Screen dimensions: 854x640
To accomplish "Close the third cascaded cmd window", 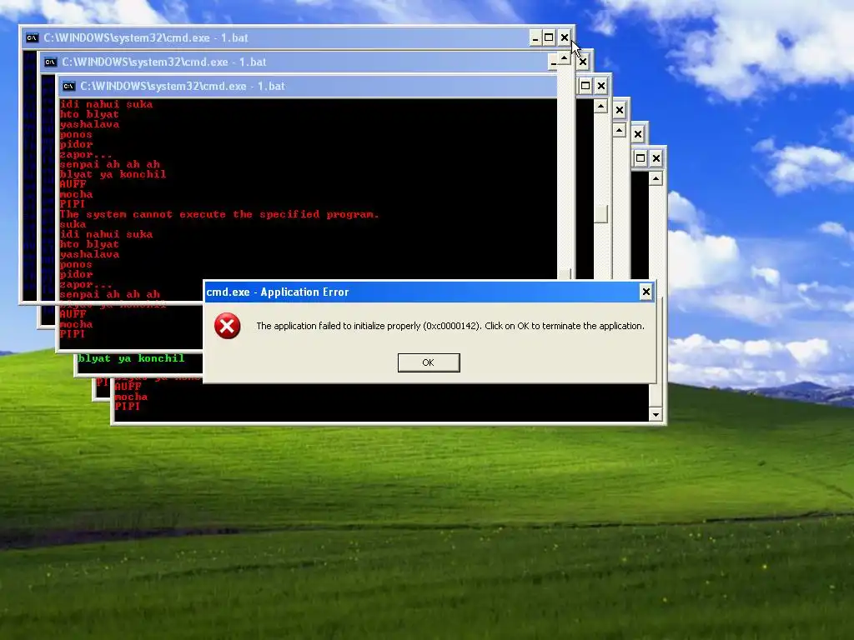I will 601,86.
